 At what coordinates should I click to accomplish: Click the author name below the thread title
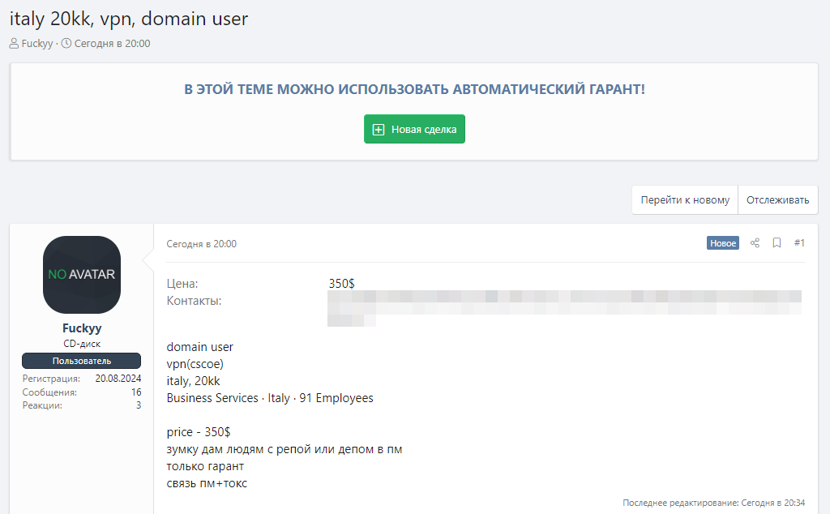[x=37, y=44]
